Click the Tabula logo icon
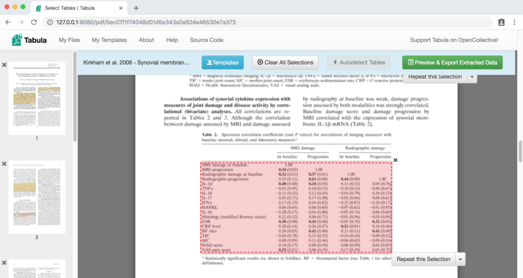The image size is (523, 278). click(x=17, y=40)
